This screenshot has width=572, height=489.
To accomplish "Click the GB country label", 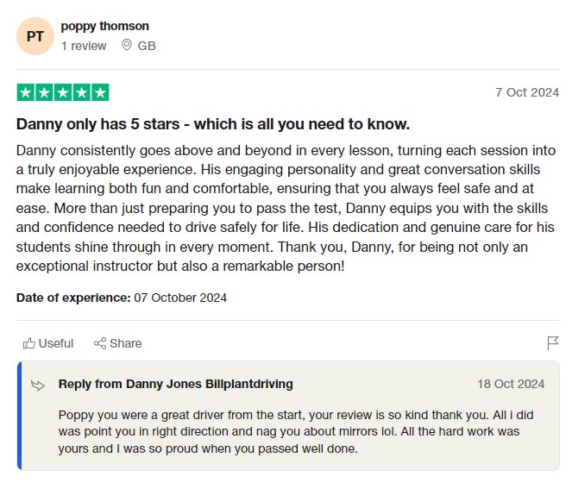I will click(147, 46).
